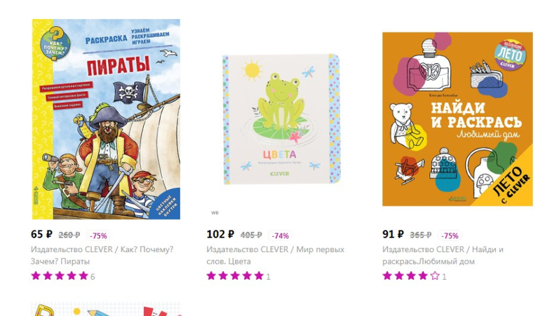
Task: Open the Пираты coloring book cover image
Action: click(x=106, y=119)
